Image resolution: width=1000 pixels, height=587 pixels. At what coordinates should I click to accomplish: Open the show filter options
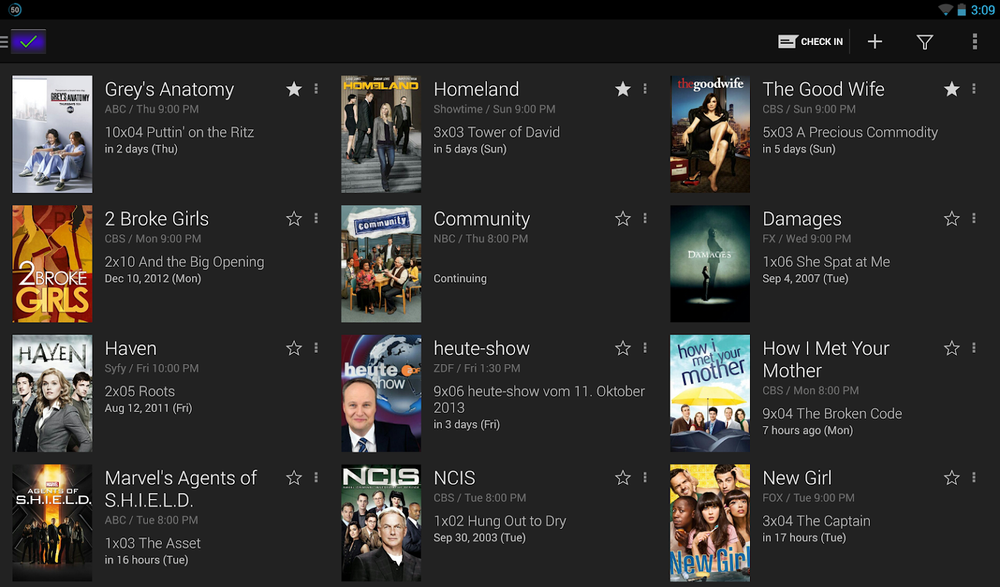pos(924,42)
